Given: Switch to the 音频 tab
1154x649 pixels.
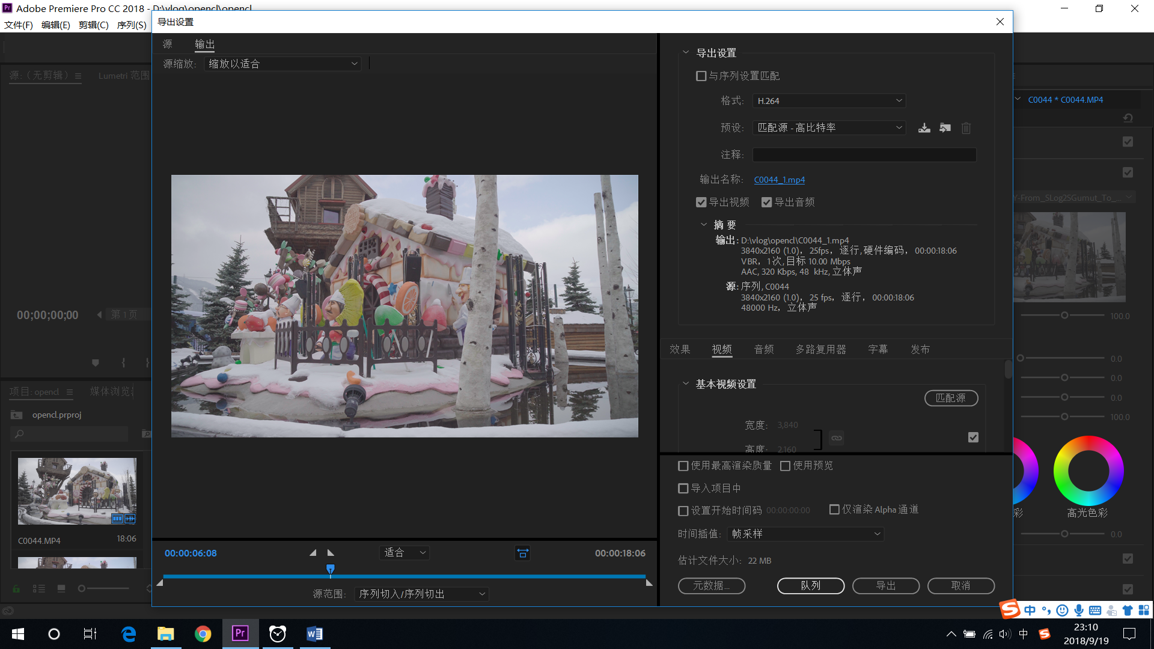Looking at the screenshot, I should tap(764, 349).
